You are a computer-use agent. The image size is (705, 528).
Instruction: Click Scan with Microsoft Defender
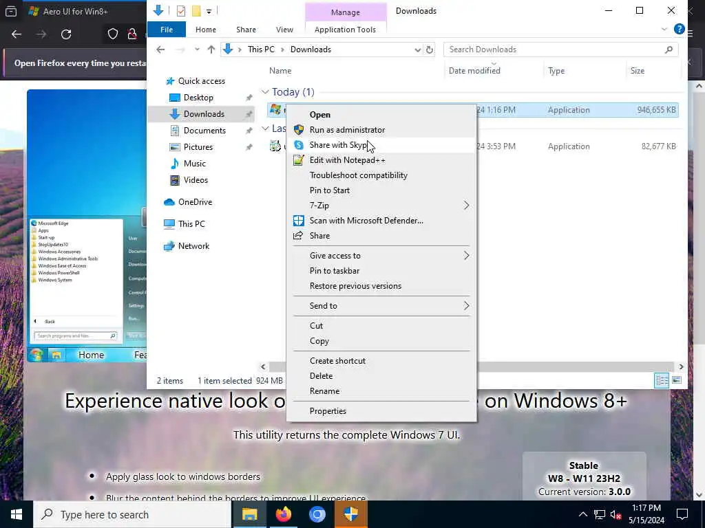pyautogui.click(x=366, y=221)
